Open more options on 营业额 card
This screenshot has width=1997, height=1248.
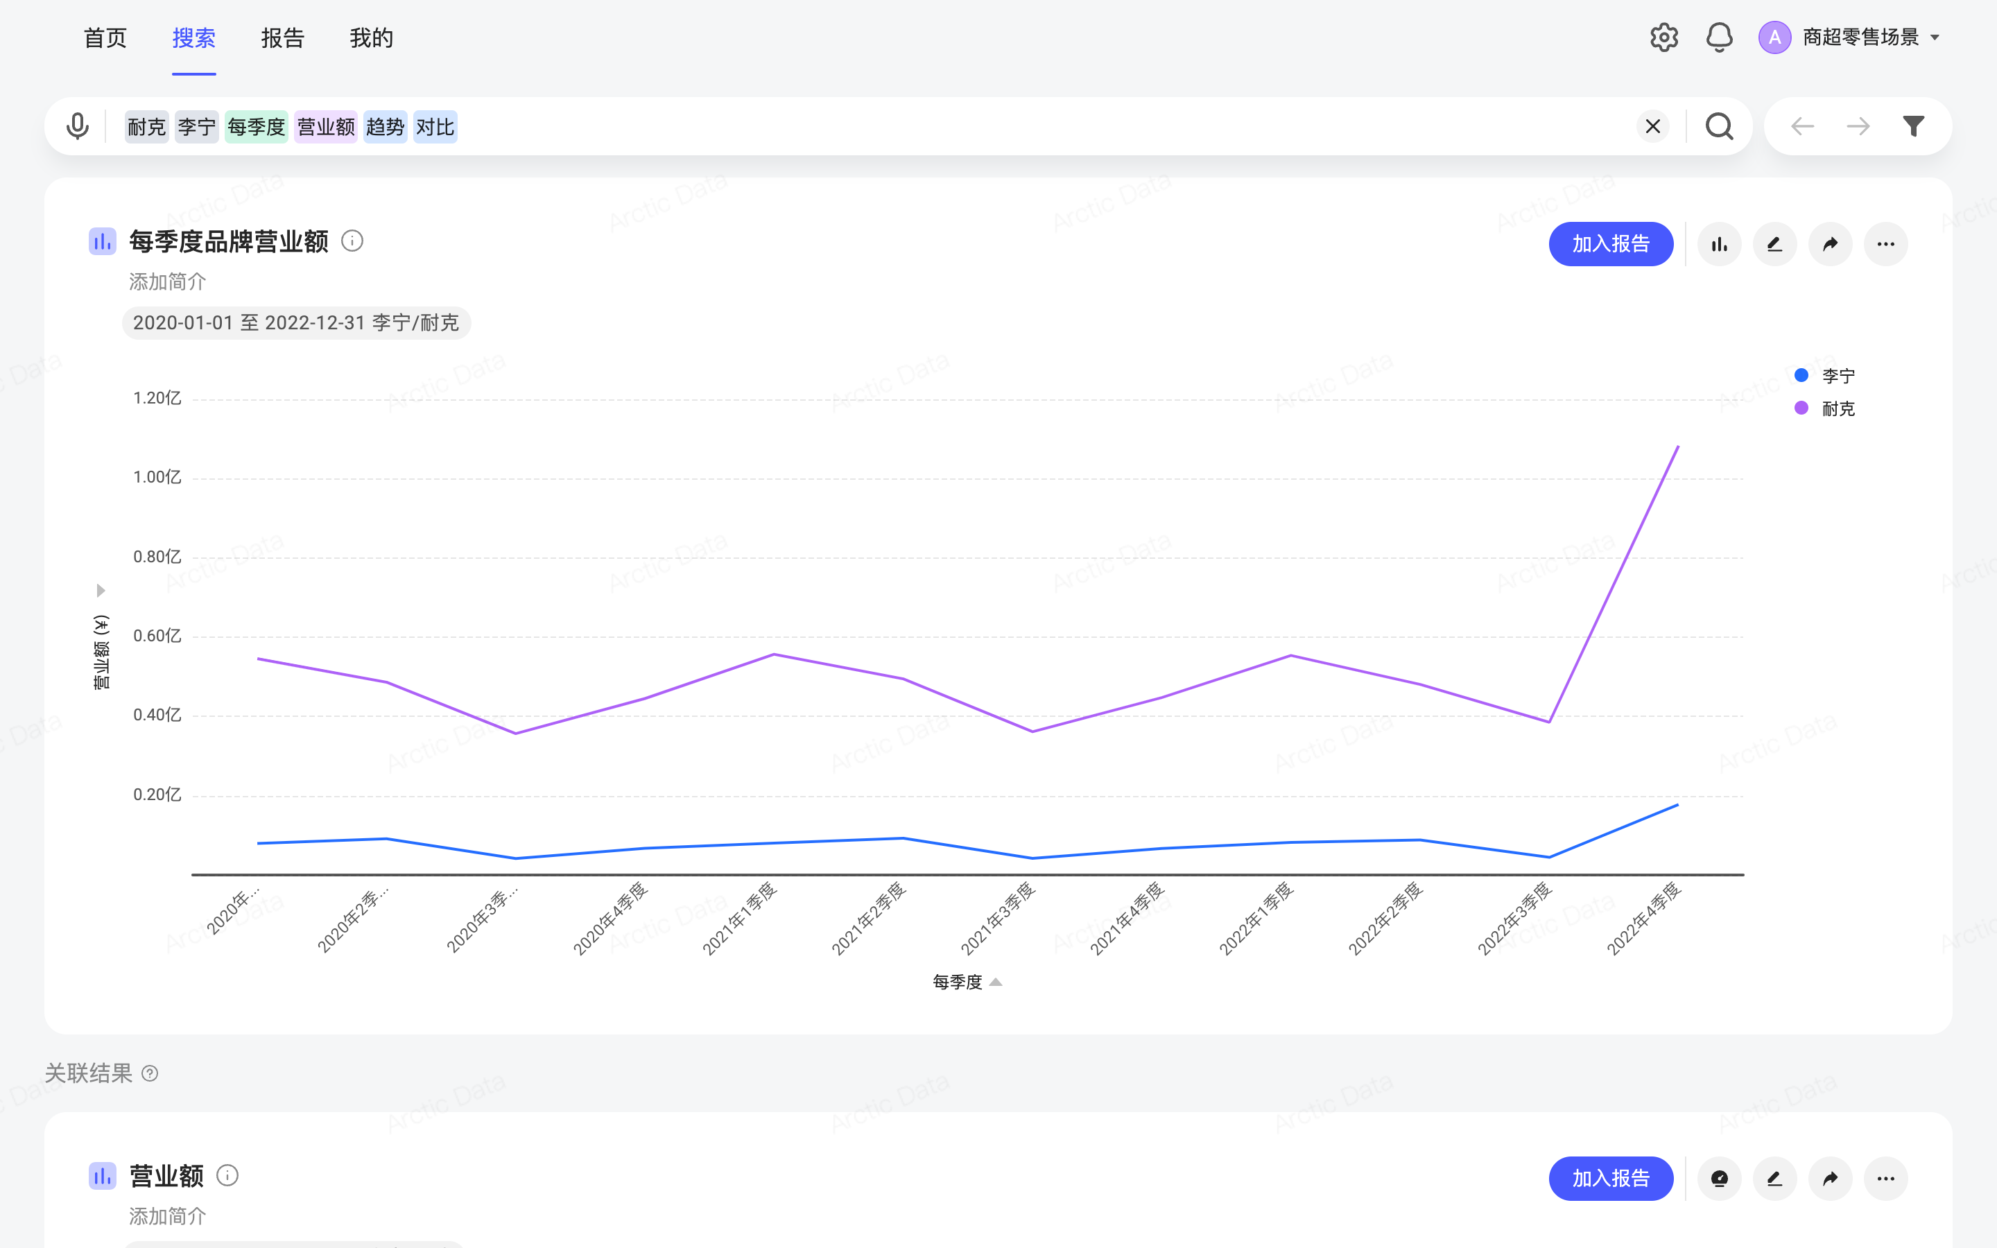[x=1885, y=1179]
